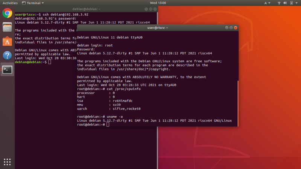Maximize the debian@debian terminal window
Image resolution: width=301 pixels, height=169 pixels.
[x=151, y=9]
